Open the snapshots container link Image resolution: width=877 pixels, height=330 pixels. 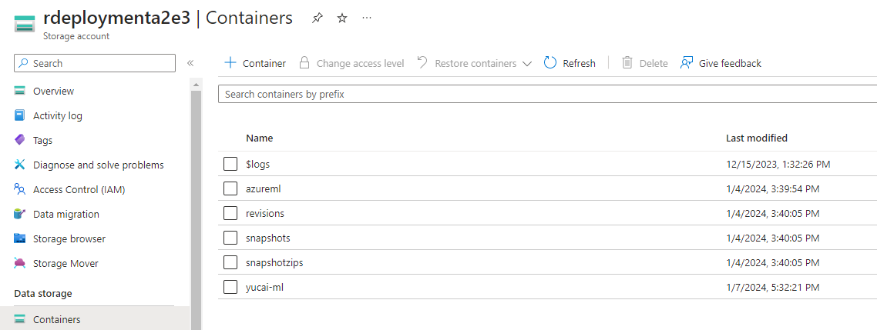[268, 238]
